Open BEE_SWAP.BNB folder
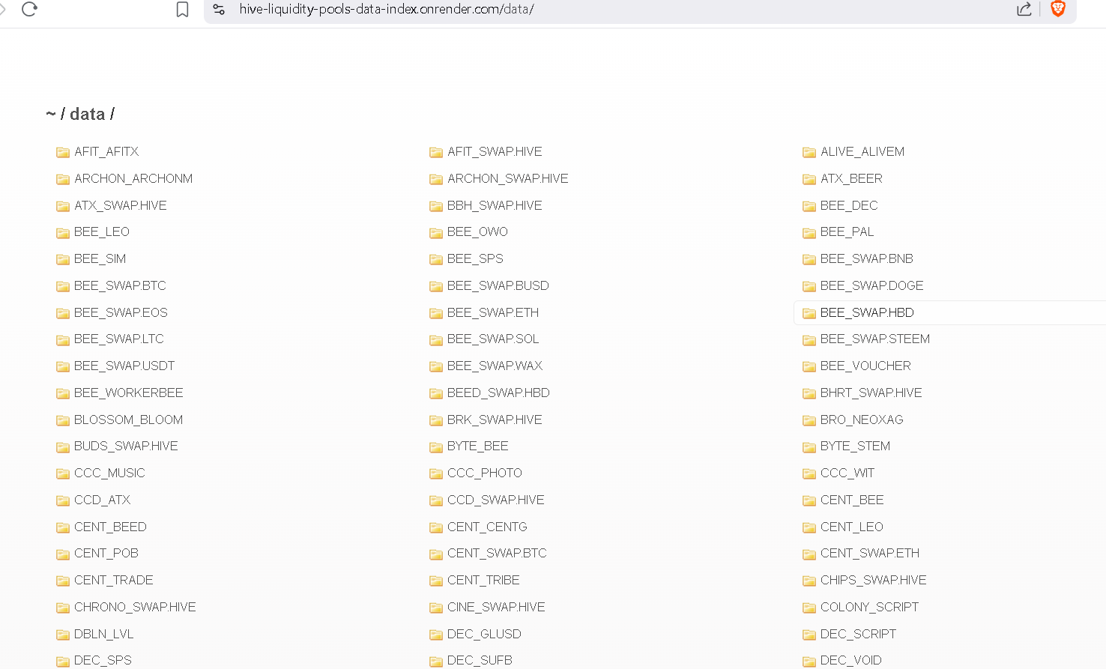Viewport: 1106px width, 669px height. pyautogui.click(x=866, y=258)
